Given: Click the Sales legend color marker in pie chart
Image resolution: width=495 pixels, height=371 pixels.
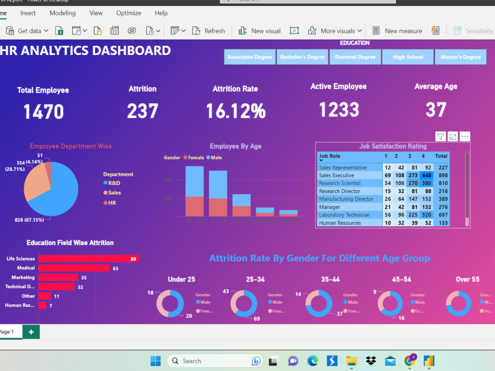Looking at the screenshot, I should click(106, 193).
